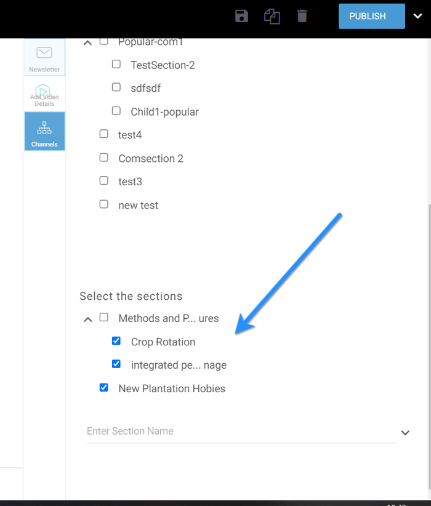Viewport: 431px width, 506px height.
Task: Select the Channels sidebar icon
Action: coord(44,132)
